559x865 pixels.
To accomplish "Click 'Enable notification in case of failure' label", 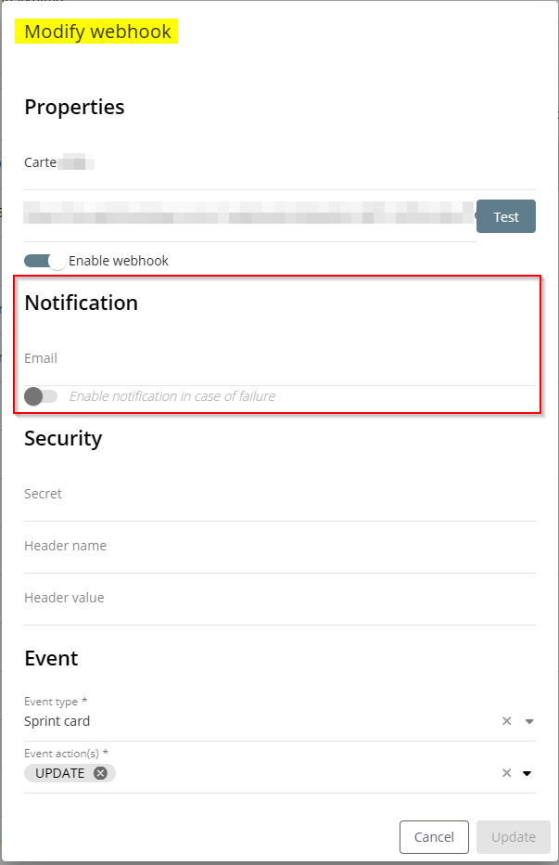I will click(172, 396).
